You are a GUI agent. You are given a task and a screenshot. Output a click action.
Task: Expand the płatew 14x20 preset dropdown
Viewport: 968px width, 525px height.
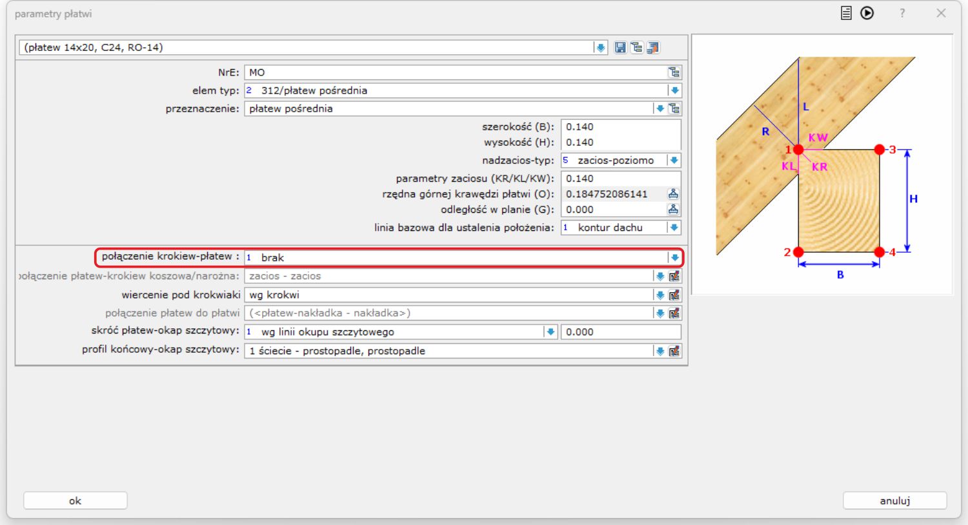point(600,48)
